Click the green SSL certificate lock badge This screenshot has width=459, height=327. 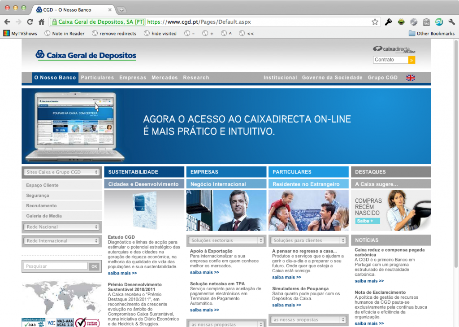tap(98, 22)
